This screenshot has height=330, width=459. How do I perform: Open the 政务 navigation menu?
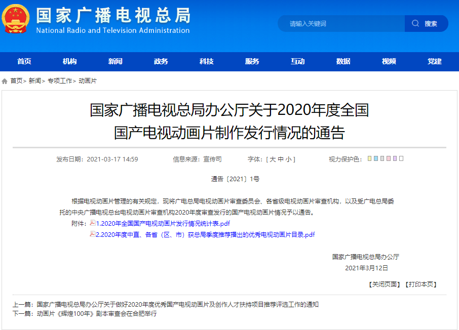pos(161,61)
